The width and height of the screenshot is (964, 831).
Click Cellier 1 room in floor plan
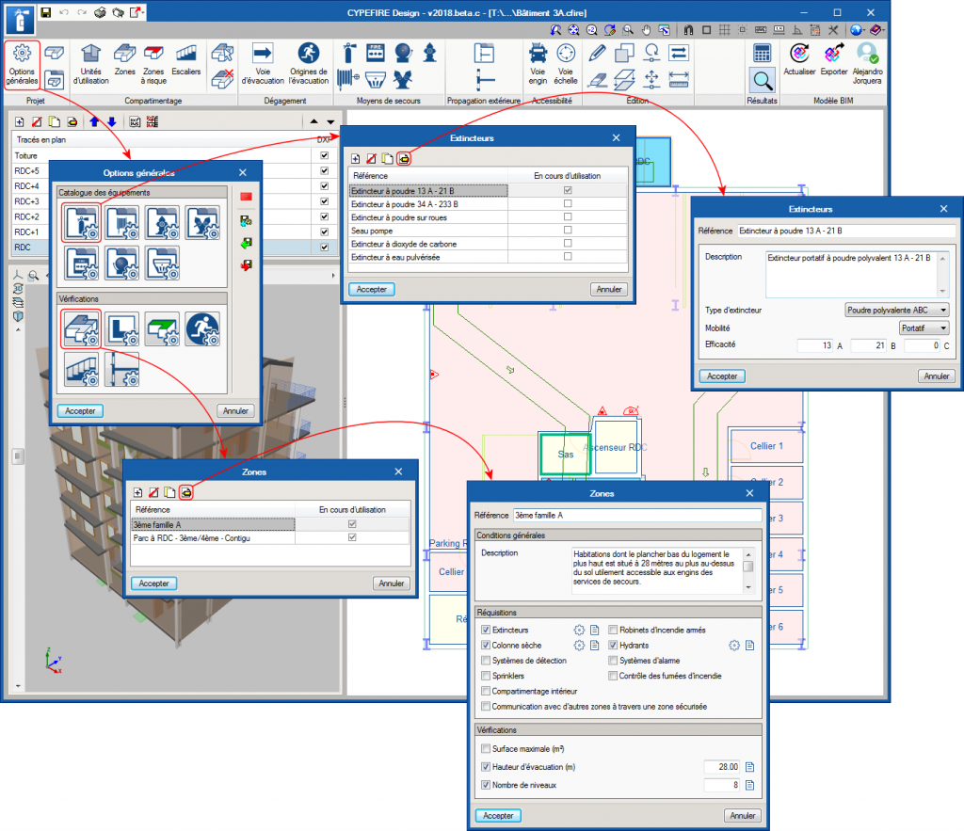point(766,446)
